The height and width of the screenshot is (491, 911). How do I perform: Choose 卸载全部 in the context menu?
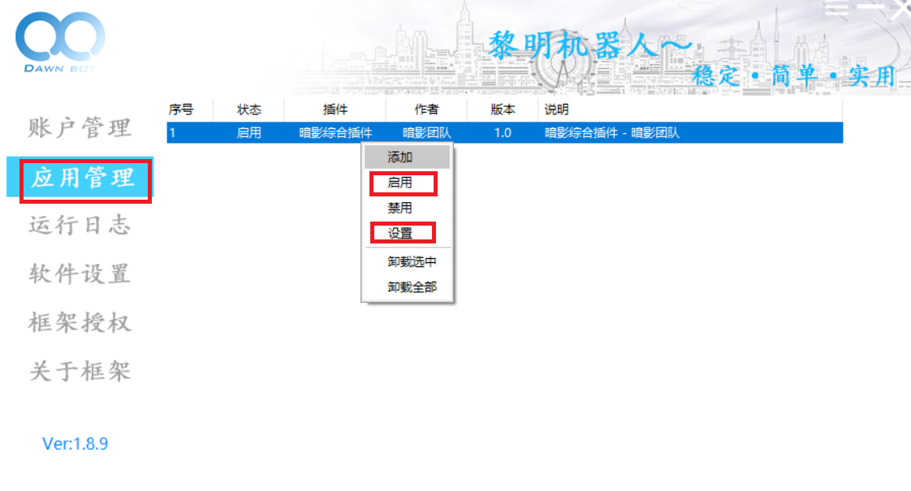coord(407,287)
